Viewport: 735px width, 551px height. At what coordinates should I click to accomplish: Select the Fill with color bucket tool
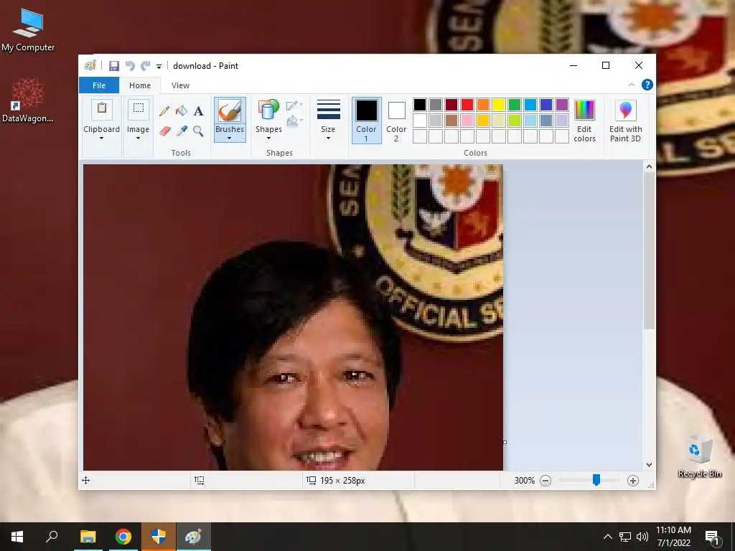click(x=182, y=111)
